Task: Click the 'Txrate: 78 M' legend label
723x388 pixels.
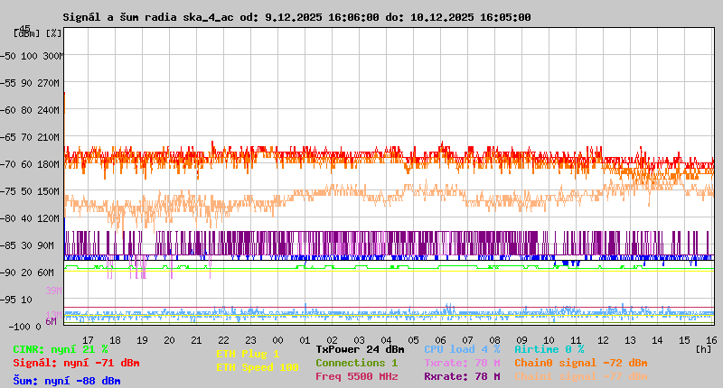Action: tap(462, 363)
